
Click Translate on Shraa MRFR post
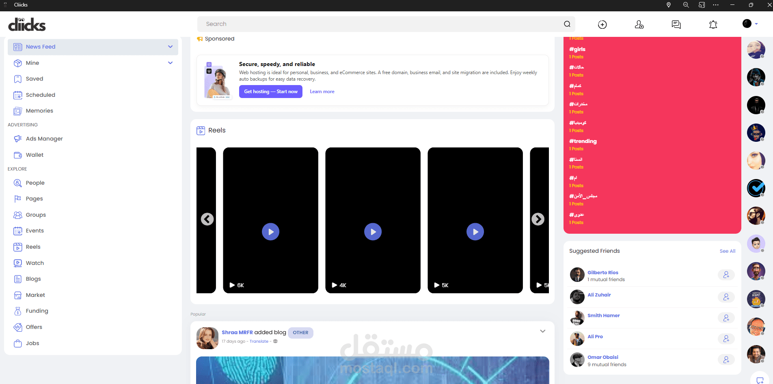[259, 341]
